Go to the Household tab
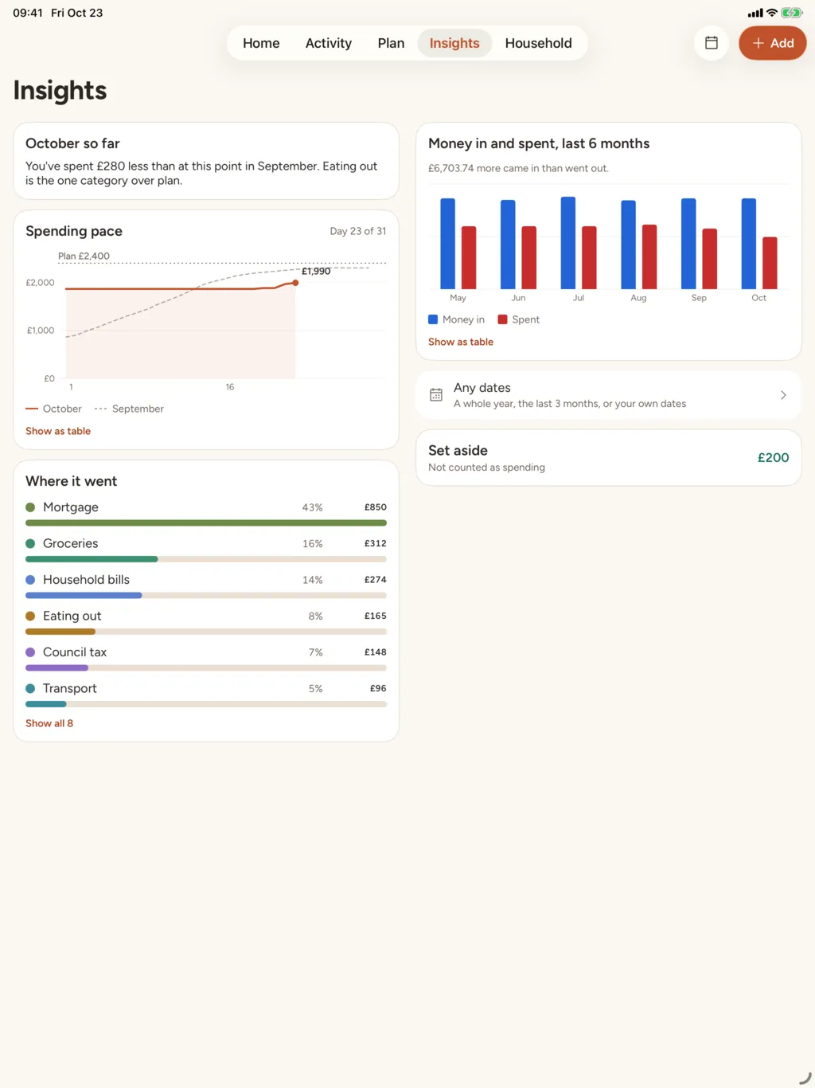 click(538, 43)
